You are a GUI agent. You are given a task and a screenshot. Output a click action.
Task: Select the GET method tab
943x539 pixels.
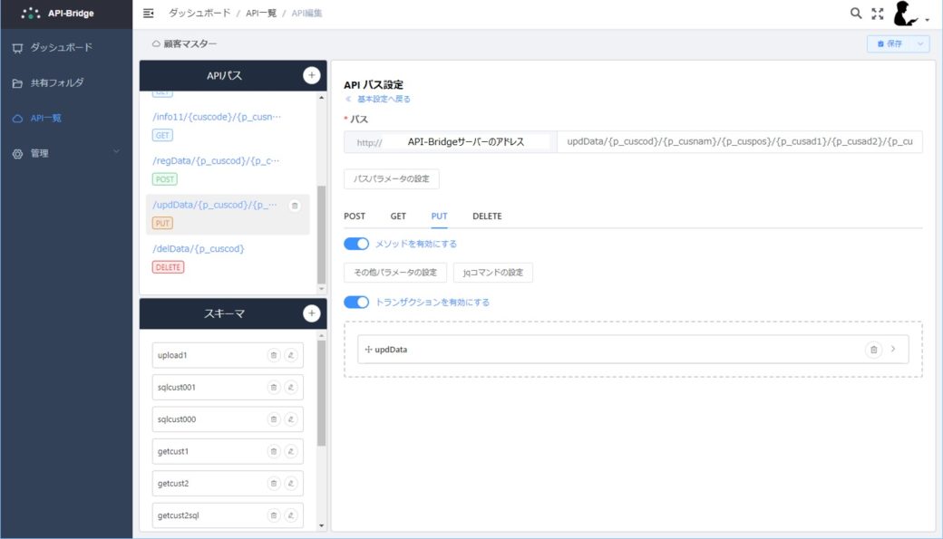(397, 216)
